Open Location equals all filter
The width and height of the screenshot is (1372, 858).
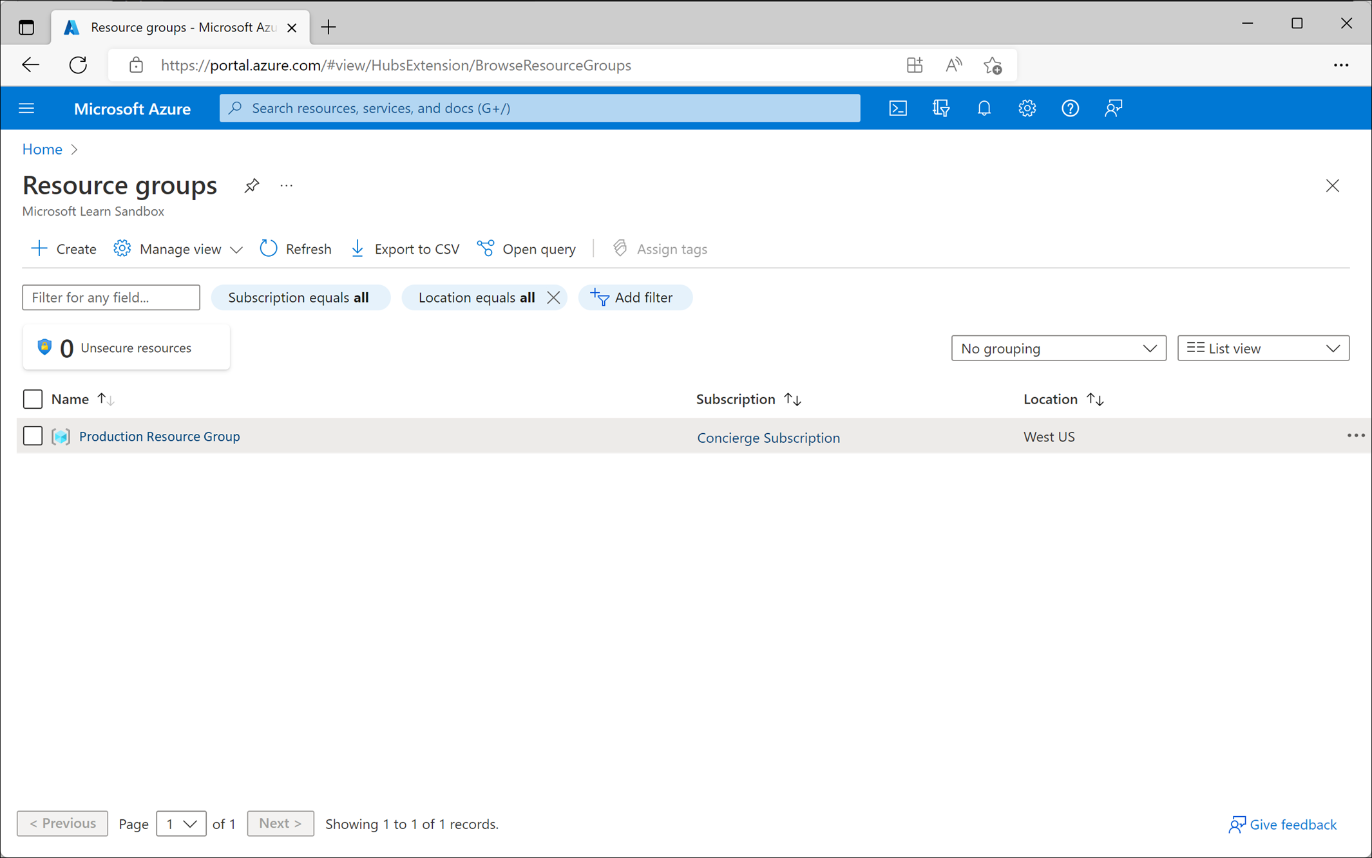[x=476, y=297]
